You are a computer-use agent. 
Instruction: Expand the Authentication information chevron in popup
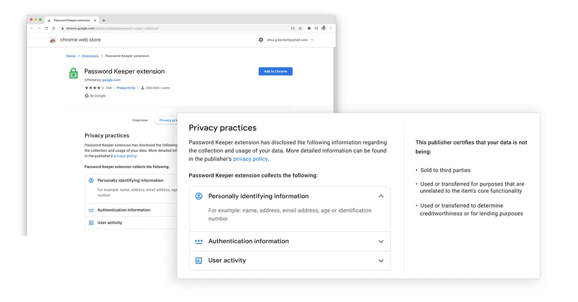[x=381, y=241]
